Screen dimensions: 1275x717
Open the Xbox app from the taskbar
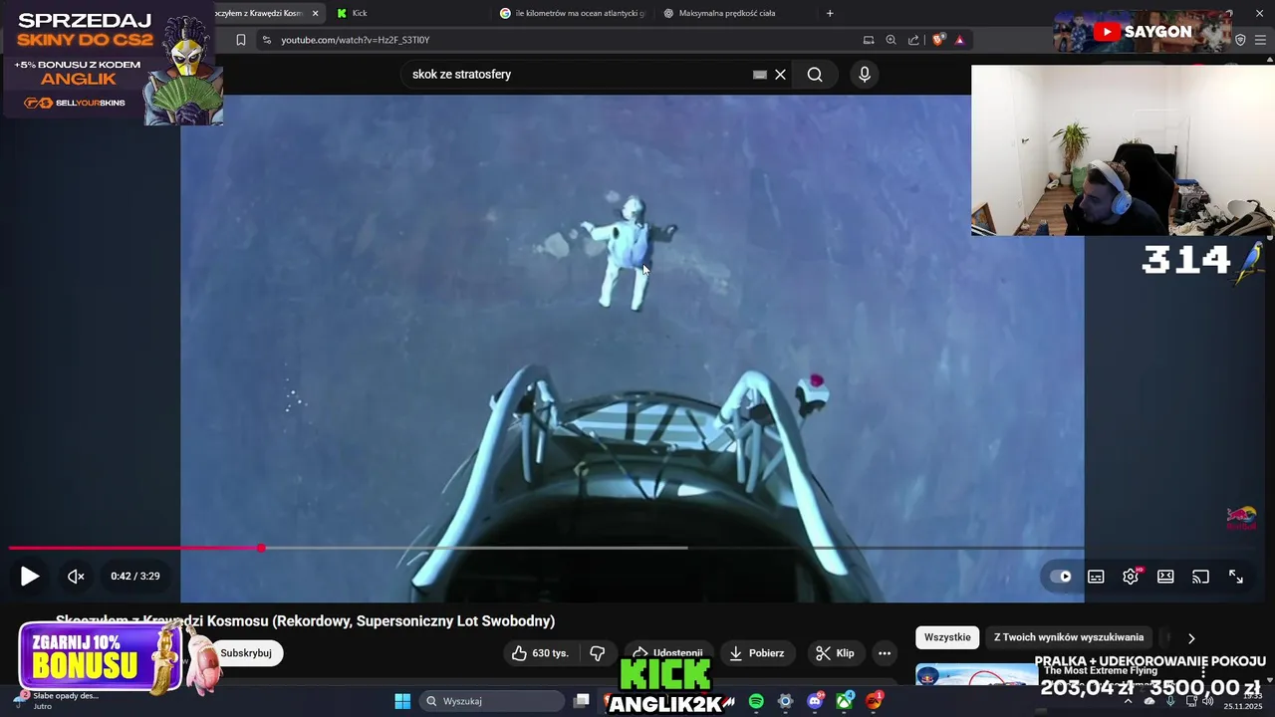point(845,701)
